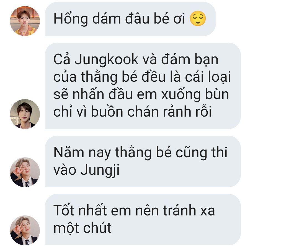Click the words "Tốt nhất" in the last bubble
This screenshot has height=247, width=299.
80,211
